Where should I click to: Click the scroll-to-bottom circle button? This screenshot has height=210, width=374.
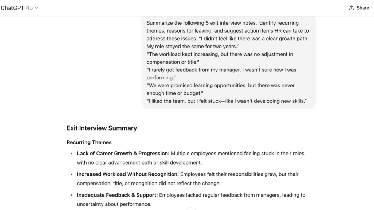pos(191,209)
